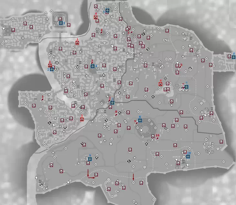The width and height of the screenshot is (236, 205).
Task: Select red figure marker number 4
Action: 96,17
